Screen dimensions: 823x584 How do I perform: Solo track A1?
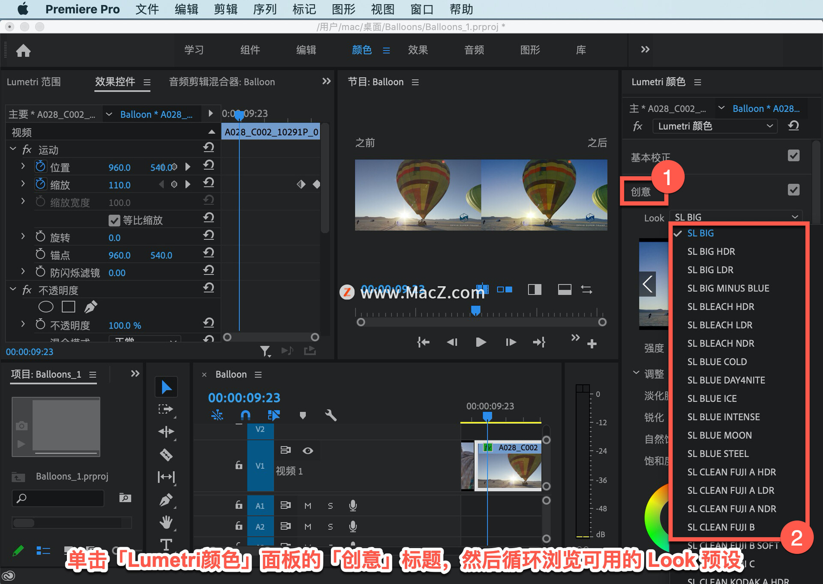tap(330, 506)
